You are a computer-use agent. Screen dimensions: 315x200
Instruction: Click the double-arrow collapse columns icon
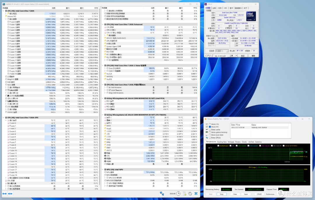10,194
